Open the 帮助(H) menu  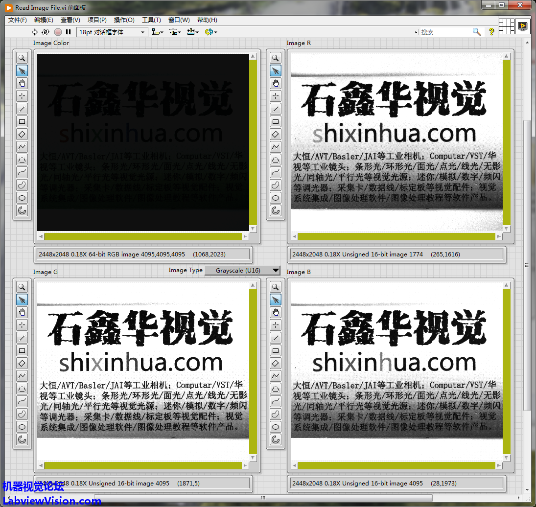tap(207, 20)
